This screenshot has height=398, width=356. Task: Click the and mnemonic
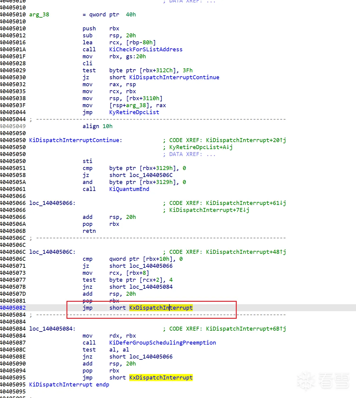87,182
